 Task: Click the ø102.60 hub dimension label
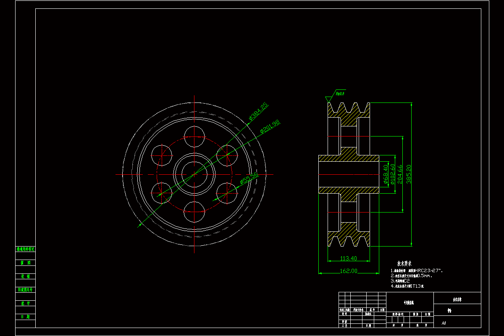pyautogui.click(x=392, y=173)
